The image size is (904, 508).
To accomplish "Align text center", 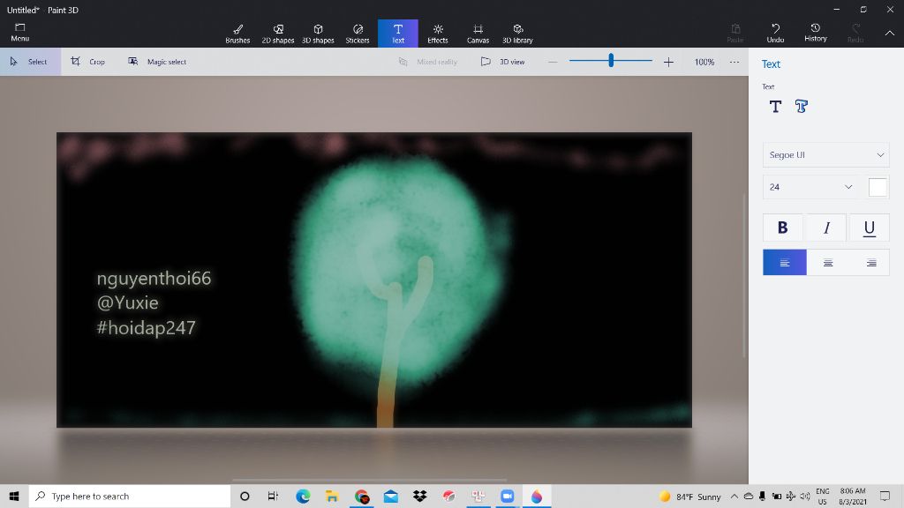I will [x=828, y=263].
